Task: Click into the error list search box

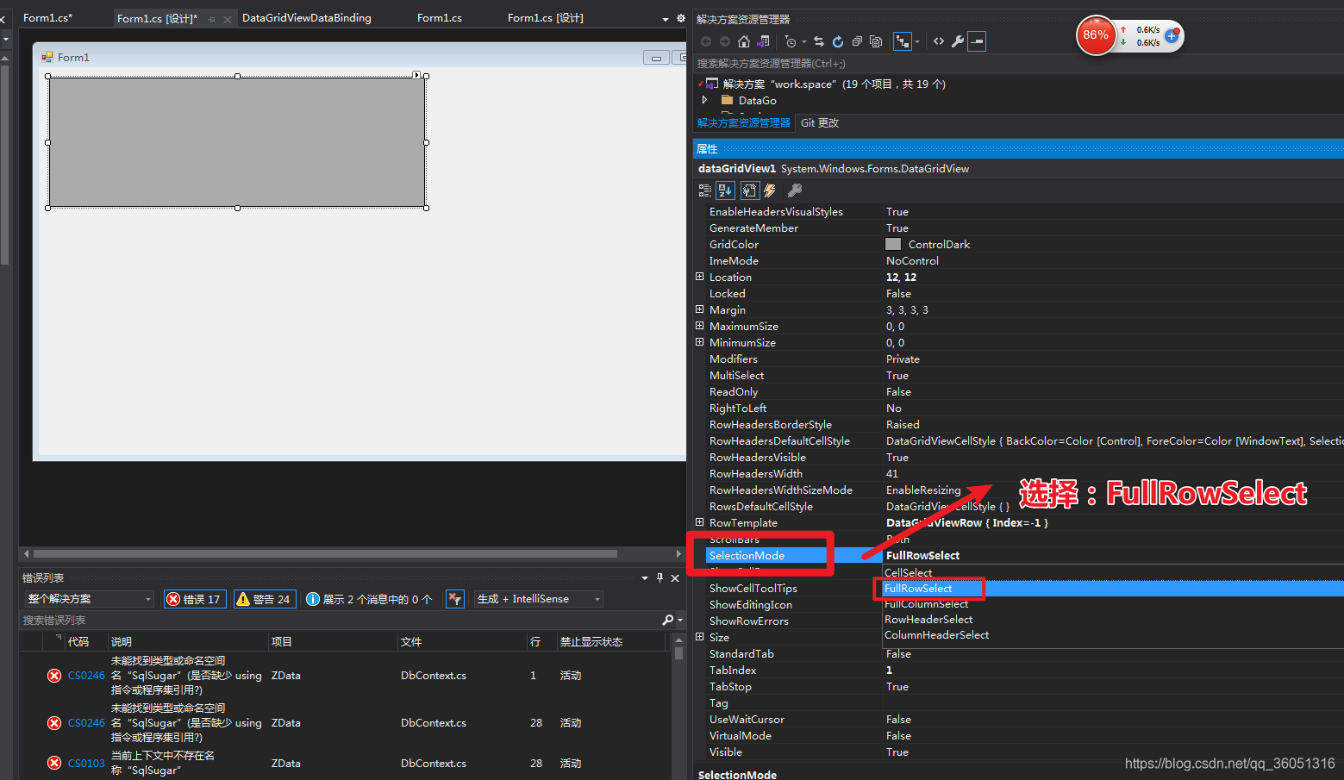Action: (x=341, y=620)
